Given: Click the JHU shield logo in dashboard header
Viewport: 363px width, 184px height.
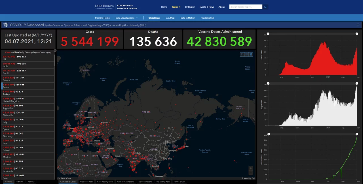Looking at the screenshot, I should tap(5, 25).
